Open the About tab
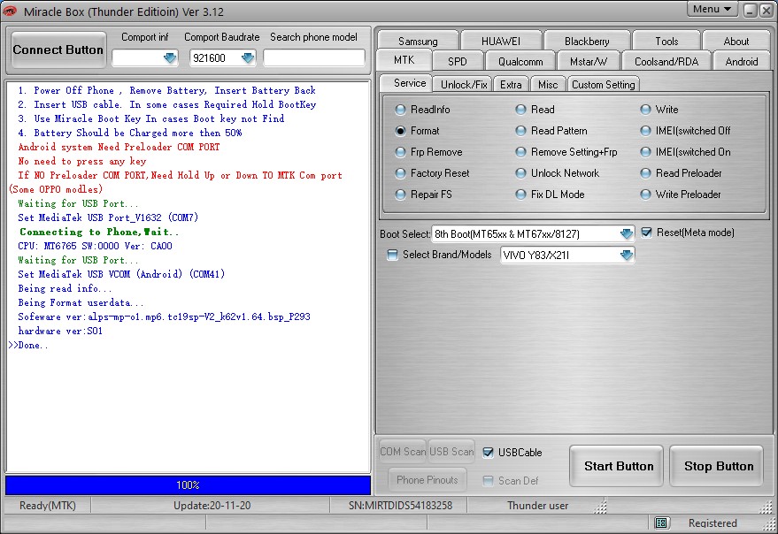Viewport: 778px width, 534px height. [x=736, y=41]
